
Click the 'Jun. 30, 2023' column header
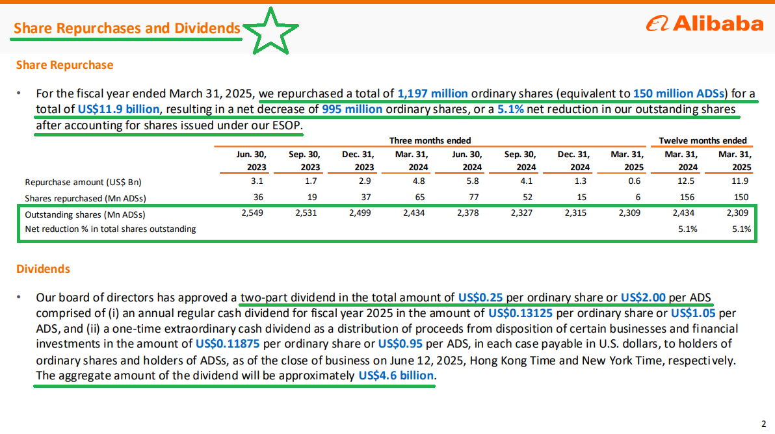click(x=251, y=160)
